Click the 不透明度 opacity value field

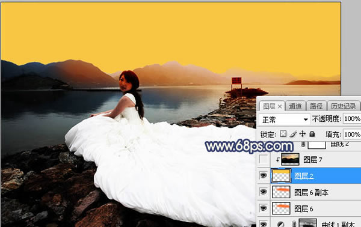[352, 119]
